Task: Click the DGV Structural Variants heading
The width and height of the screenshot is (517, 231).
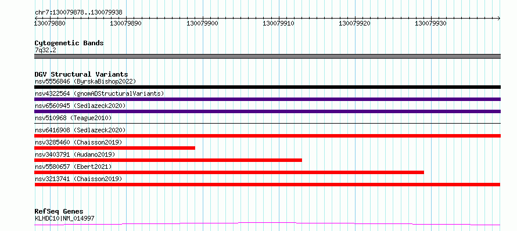Action: pyautogui.click(x=81, y=74)
